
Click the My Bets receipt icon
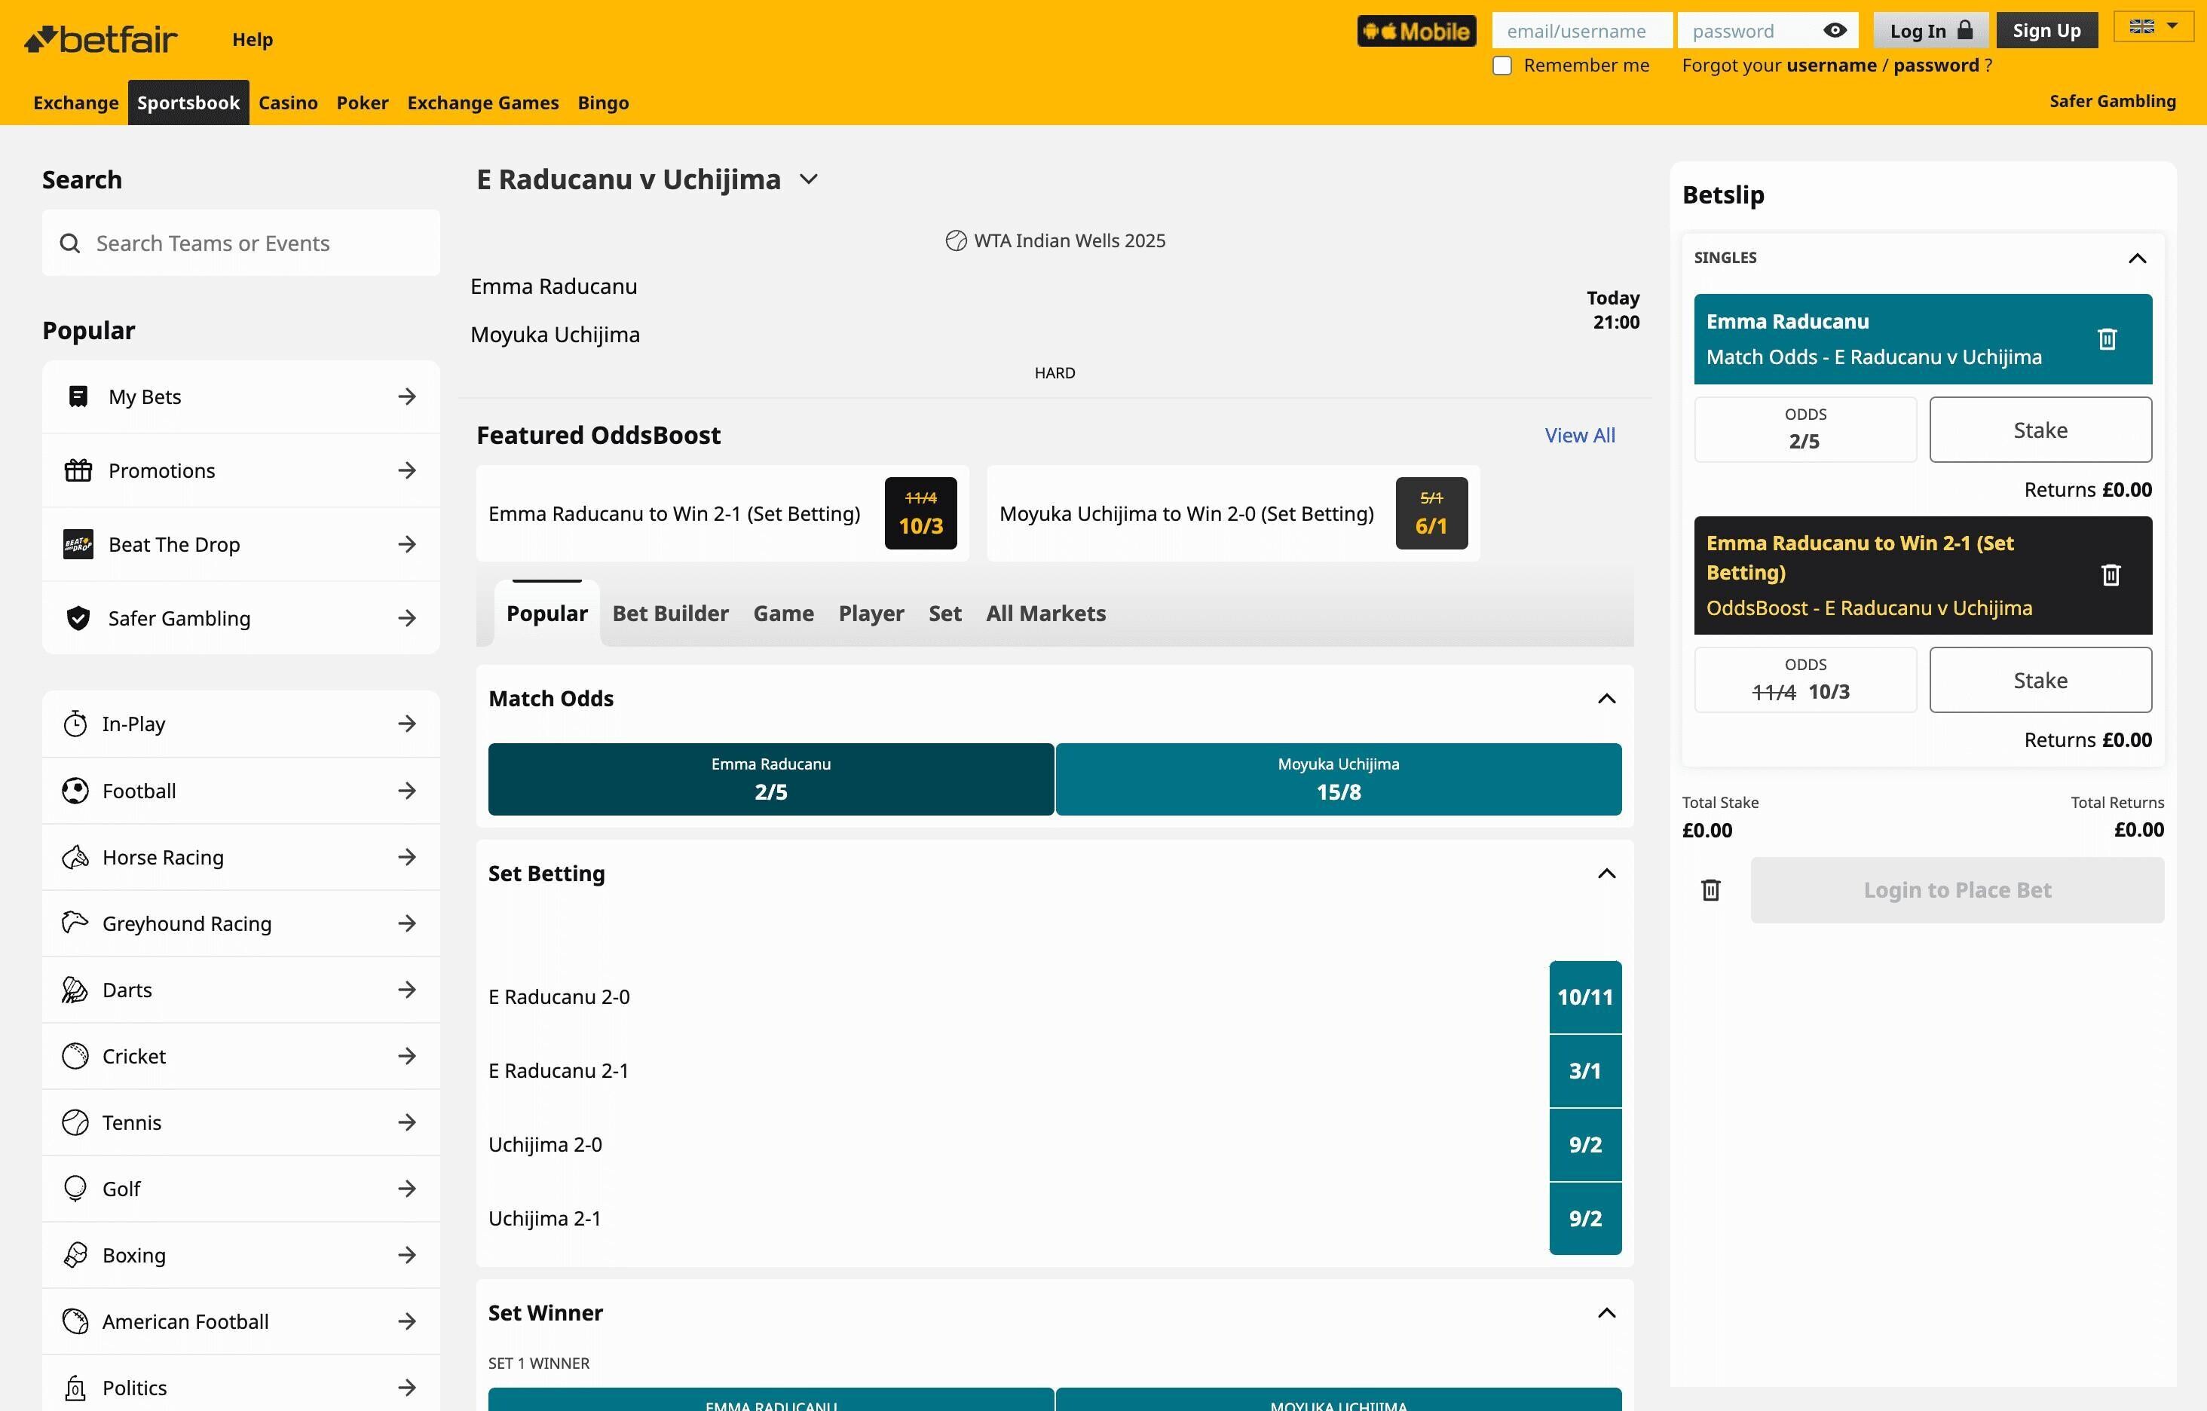[x=78, y=396]
